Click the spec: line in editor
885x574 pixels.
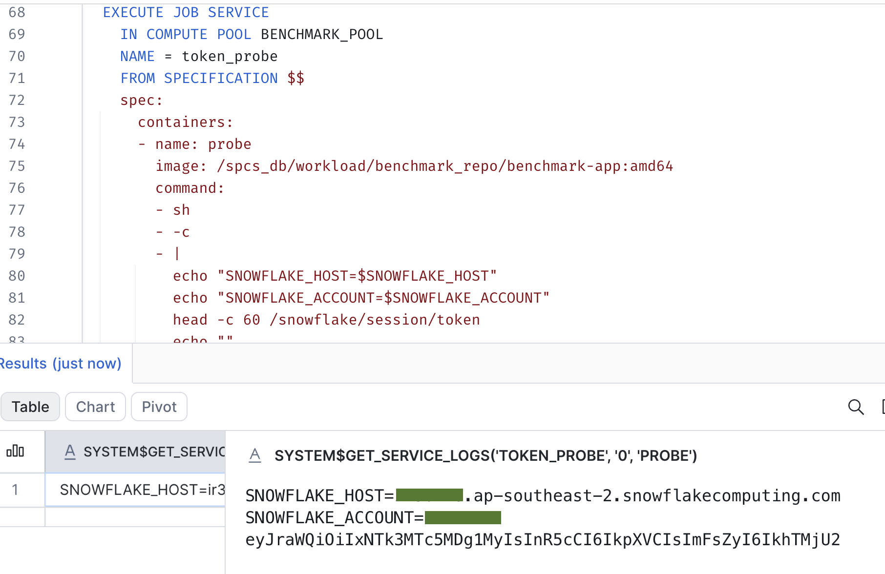(142, 100)
